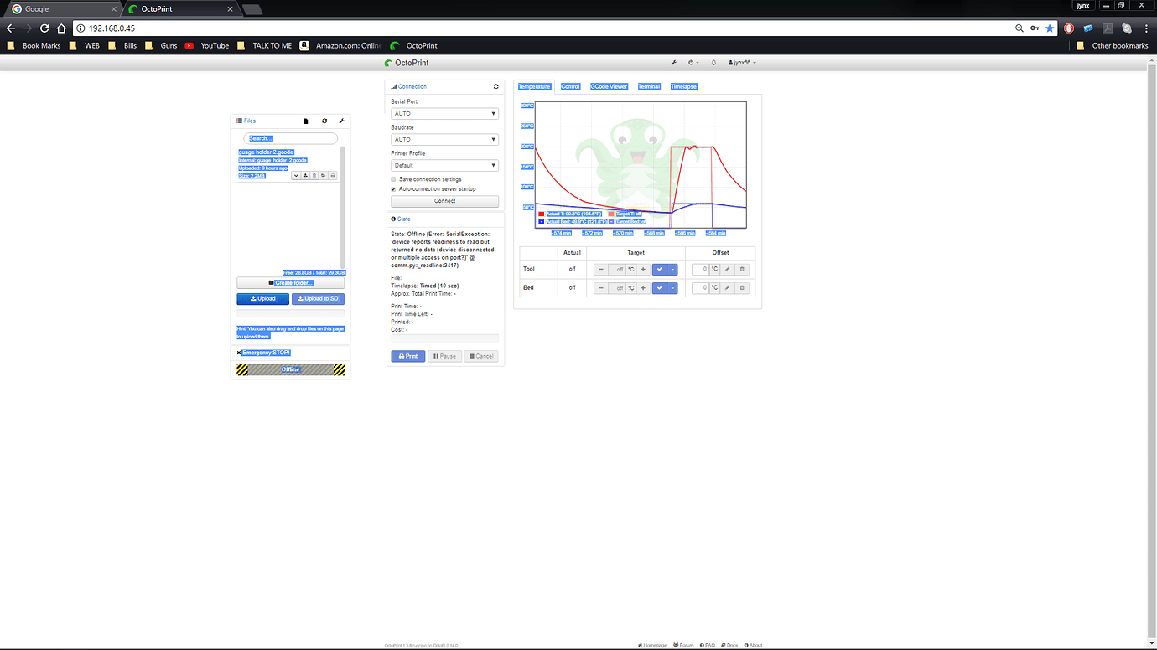The image size is (1157, 650).
Task: Clear Tool offset with trash icon
Action: 742,269
